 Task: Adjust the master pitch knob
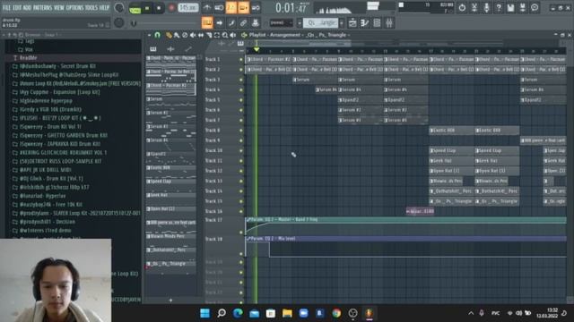click(x=119, y=23)
